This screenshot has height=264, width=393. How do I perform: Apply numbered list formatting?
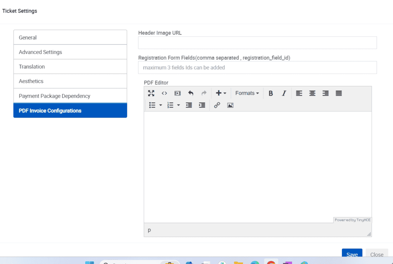tap(170, 105)
